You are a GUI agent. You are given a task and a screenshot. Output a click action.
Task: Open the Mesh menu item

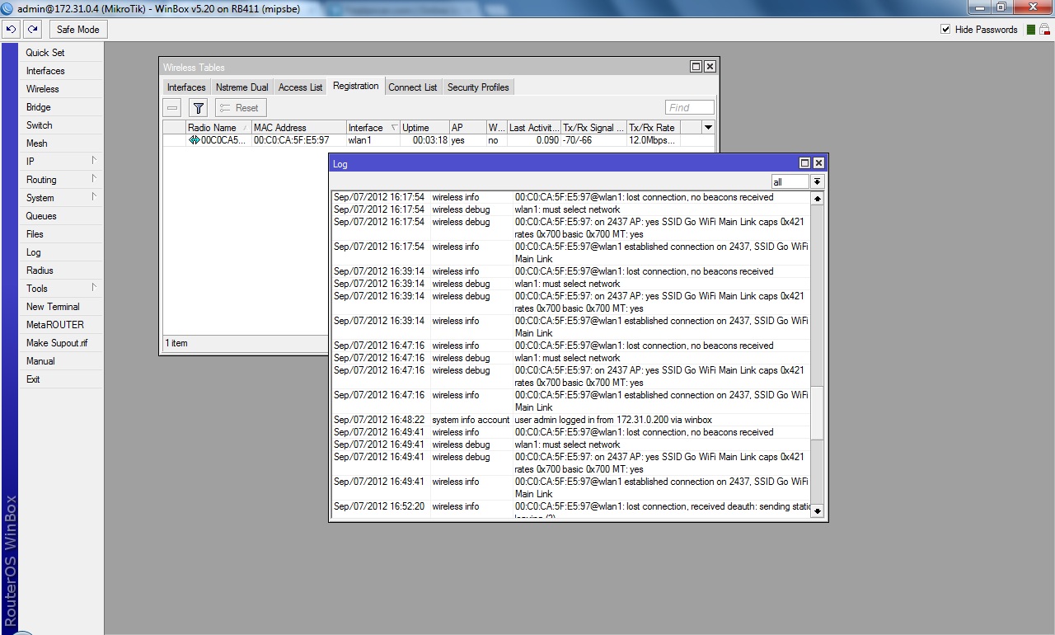(x=62, y=143)
